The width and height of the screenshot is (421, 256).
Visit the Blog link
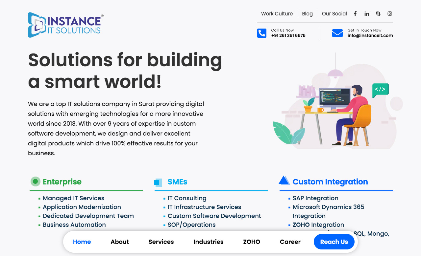click(307, 14)
